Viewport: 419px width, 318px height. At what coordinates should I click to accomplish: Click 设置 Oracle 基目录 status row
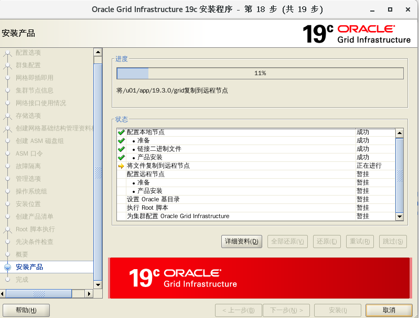pos(256,199)
